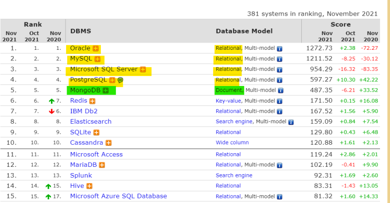The image size is (390, 203).
Task: Click MongoDB's score value 487.35
Action: pos(321,90)
